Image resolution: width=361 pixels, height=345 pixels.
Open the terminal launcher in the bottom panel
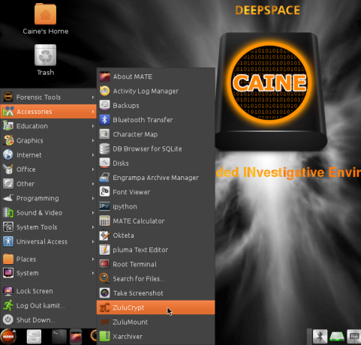(59, 336)
